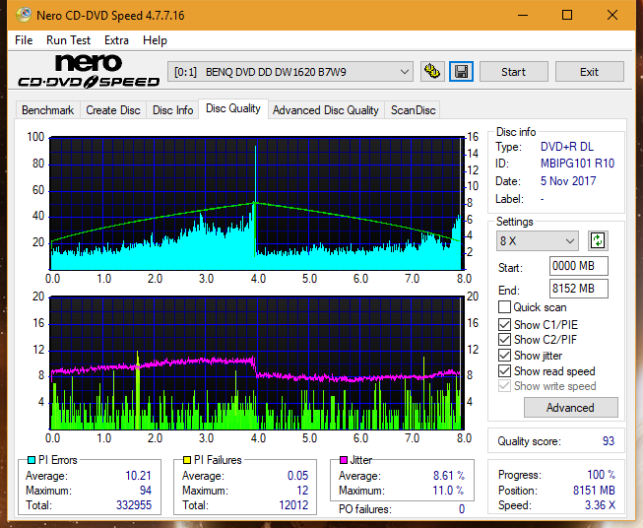Open the drive options icon with gears
Image resolution: width=643 pixels, height=528 pixels.
pos(432,72)
